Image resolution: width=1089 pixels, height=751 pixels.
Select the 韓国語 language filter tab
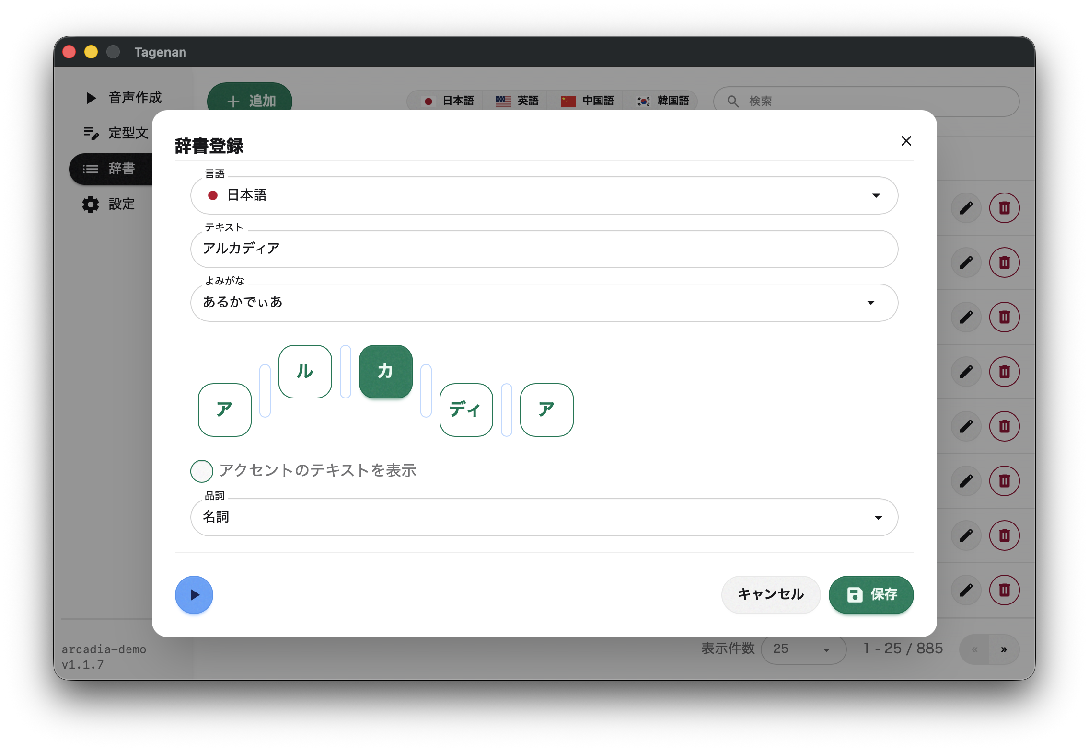[663, 101]
